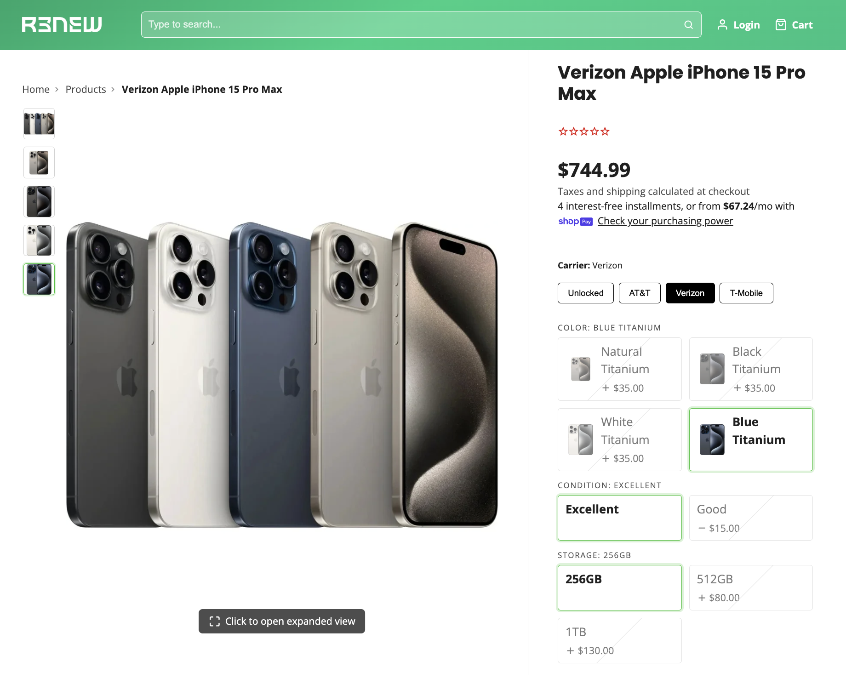Click the second phone thumbnail in sidebar
This screenshot has width=846, height=684.
(39, 162)
